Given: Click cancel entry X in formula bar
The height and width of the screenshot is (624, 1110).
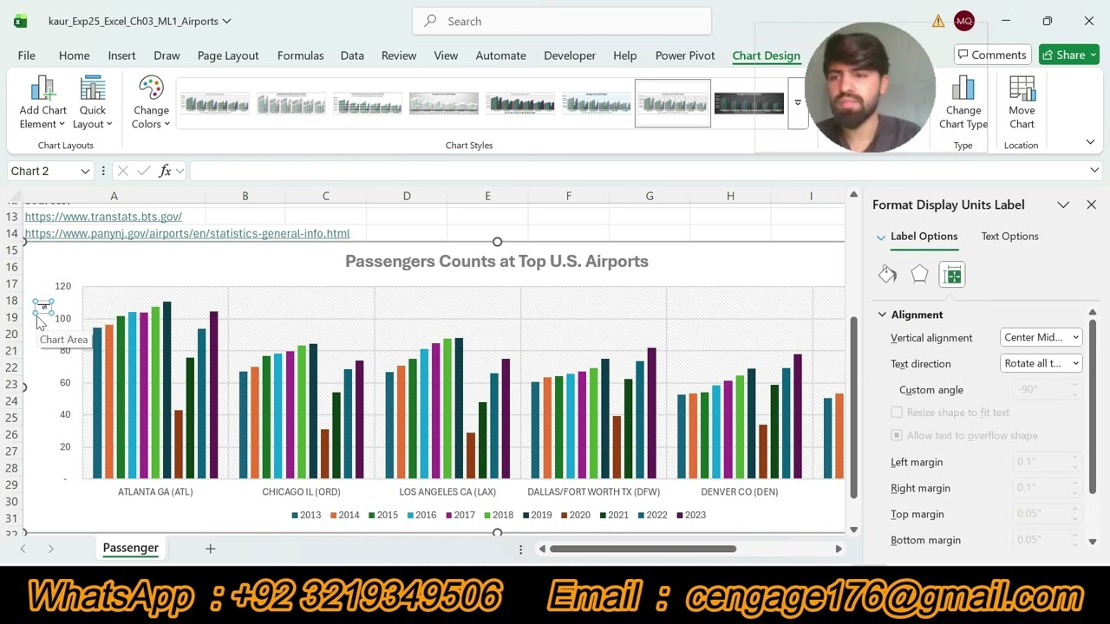Looking at the screenshot, I should pos(122,171).
